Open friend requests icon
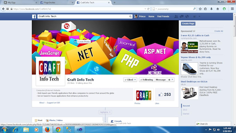 176,16
